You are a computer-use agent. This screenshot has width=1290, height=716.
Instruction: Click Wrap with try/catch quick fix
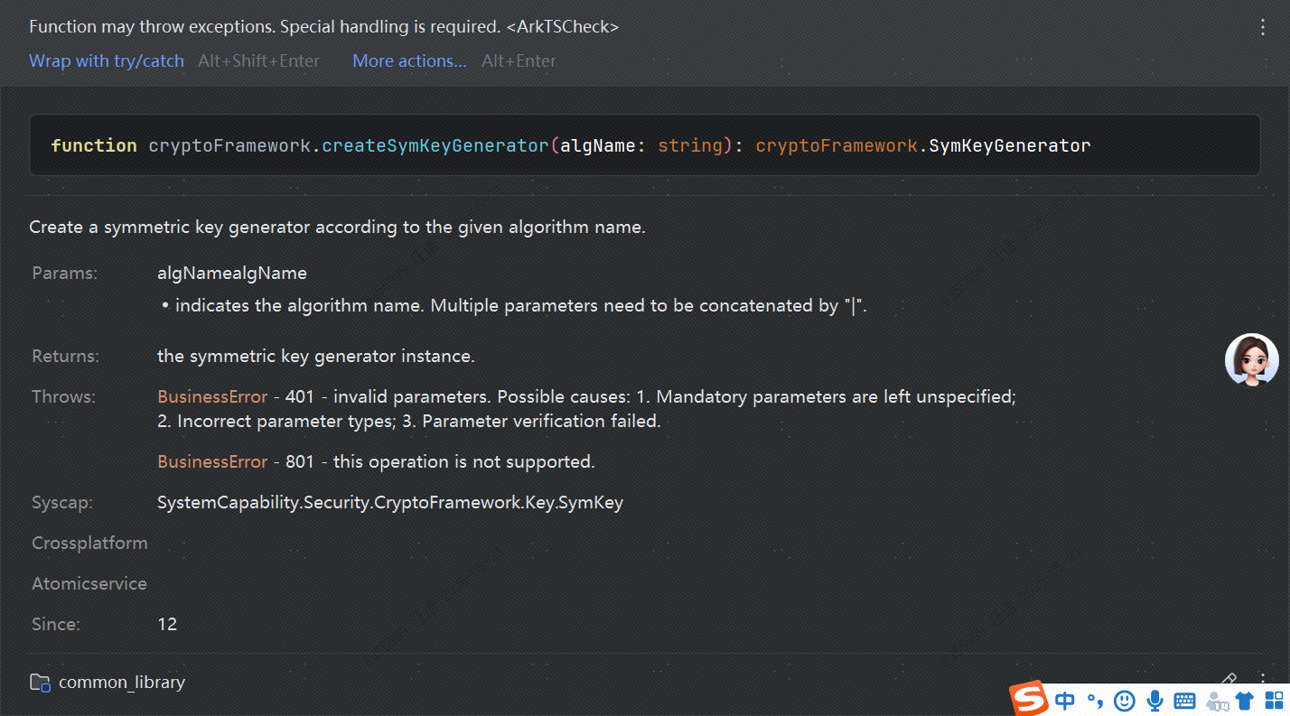[107, 60]
